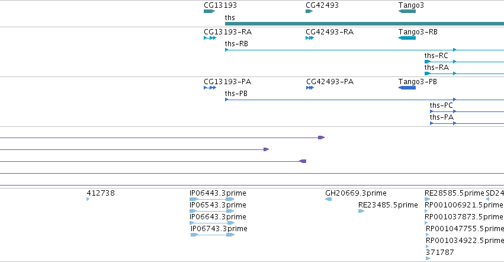The width and height of the screenshot is (504, 262).
Task: Click the IP06743.3prime EST feature
Action: click(x=213, y=235)
